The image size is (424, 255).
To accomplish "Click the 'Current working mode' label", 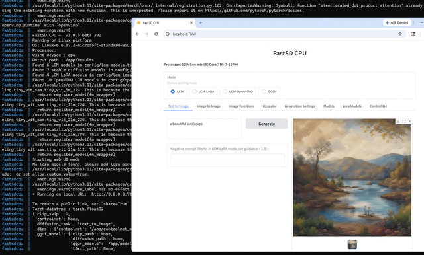I will point(182,83).
